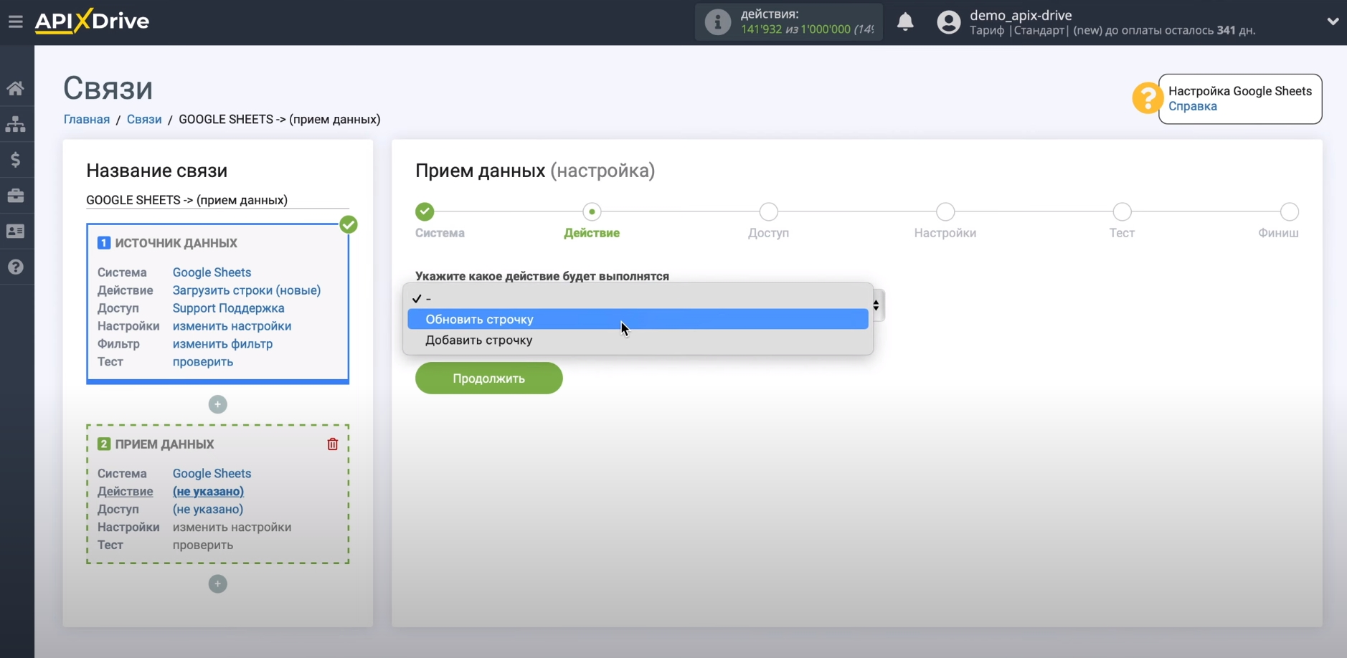Select the Тест step circle
The height and width of the screenshot is (658, 1347).
[1122, 211]
